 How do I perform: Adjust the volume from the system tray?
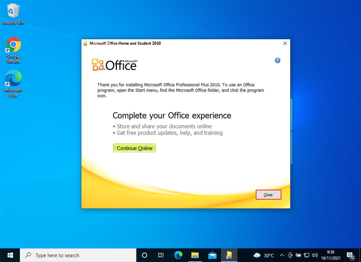[x=315, y=255]
